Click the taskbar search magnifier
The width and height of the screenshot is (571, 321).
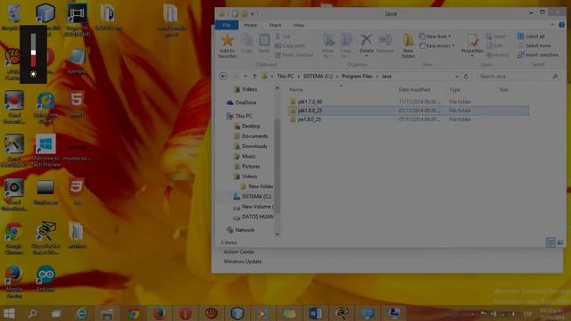[32, 313]
